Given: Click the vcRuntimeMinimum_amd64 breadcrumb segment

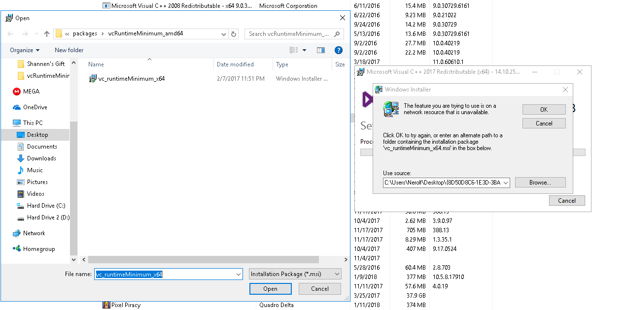Looking at the screenshot, I should [x=145, y=34].
